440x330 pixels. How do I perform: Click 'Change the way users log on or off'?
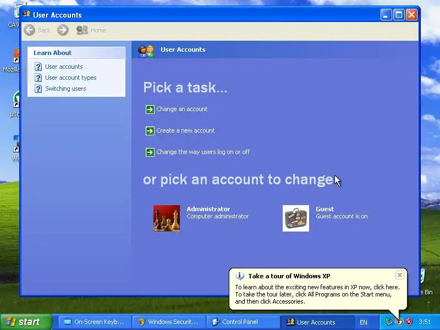[203, 152]
